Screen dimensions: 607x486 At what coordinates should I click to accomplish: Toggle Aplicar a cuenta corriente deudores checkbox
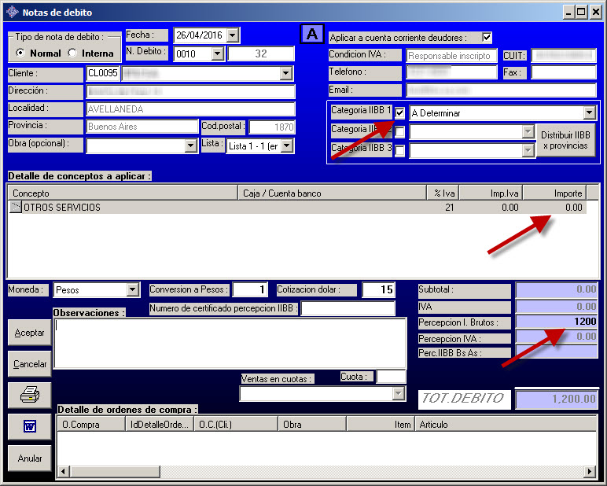(487, 37)
